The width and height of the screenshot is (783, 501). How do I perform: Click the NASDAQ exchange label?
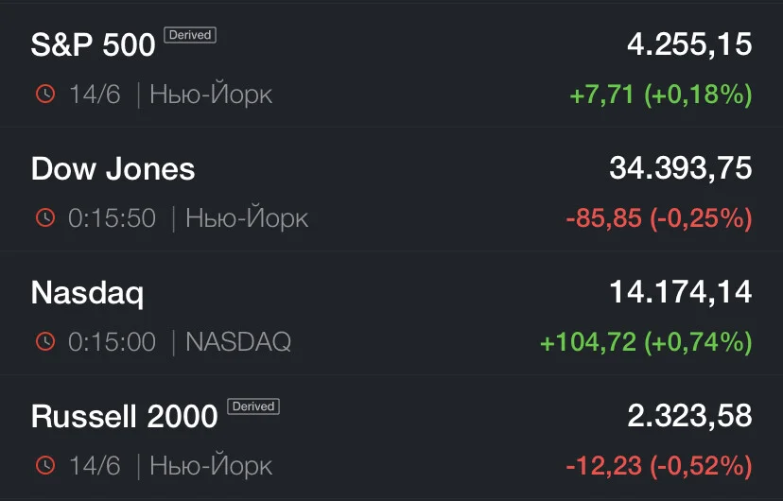pyautogui.click(x=238, y=342)
